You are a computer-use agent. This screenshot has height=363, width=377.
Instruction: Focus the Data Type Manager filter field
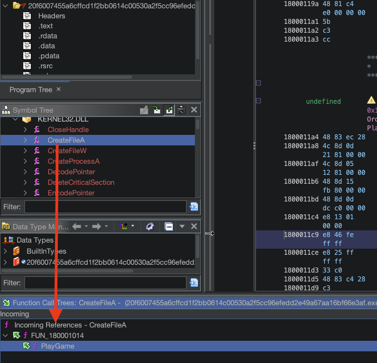point(105,283)
